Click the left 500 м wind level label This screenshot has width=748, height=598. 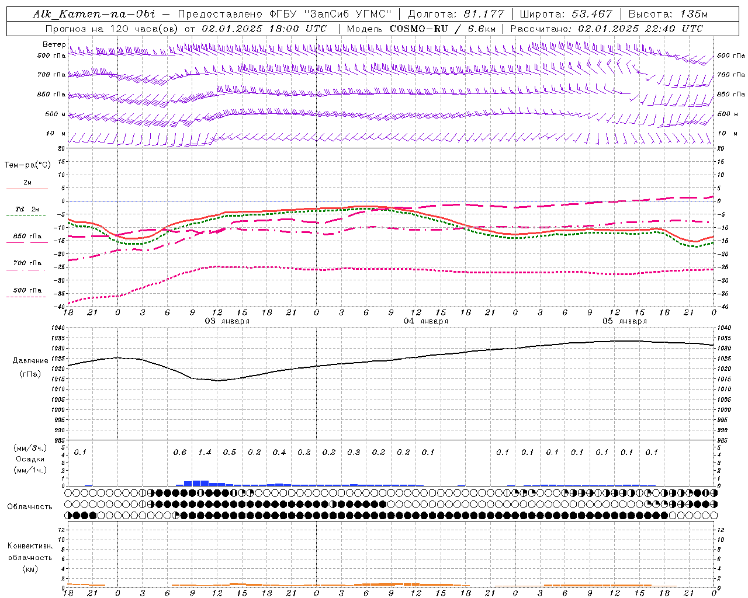[x=56, y=114]
